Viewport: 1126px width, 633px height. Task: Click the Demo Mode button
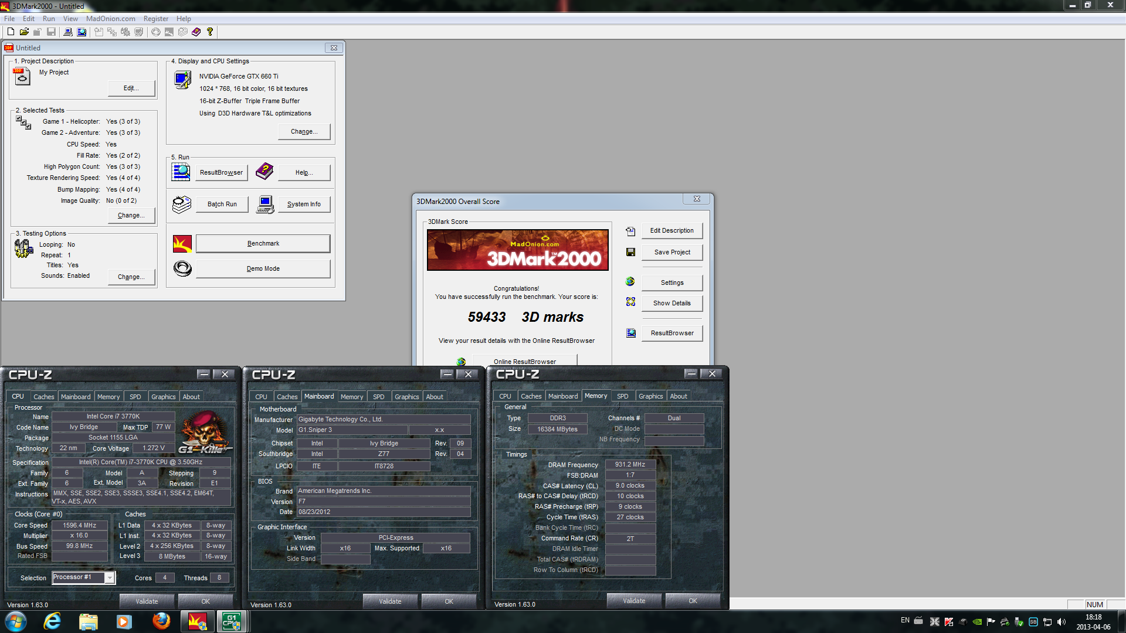tap(263, 269)
